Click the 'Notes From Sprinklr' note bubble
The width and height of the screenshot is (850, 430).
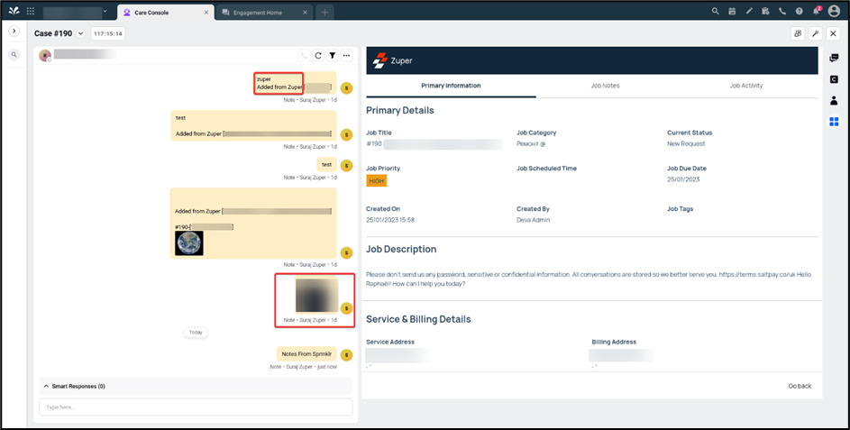[306, 354]
